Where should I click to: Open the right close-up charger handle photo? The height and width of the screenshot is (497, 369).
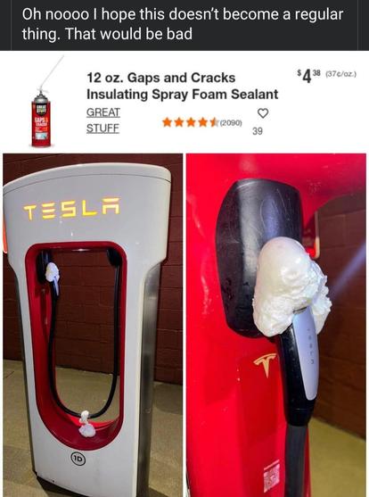point(276,325)
